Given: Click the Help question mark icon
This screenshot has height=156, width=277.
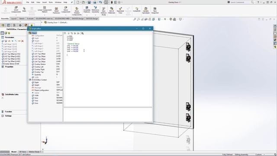Looking at the screenshot, I should click(258, 2).
